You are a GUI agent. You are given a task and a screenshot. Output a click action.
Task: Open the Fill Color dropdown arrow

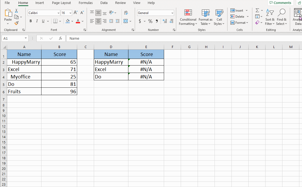pos(72,21)
